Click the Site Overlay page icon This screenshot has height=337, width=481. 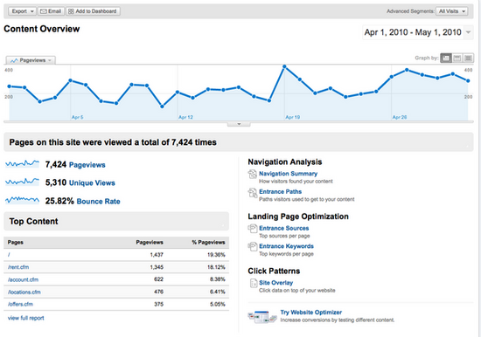click(x=253, y=284)
